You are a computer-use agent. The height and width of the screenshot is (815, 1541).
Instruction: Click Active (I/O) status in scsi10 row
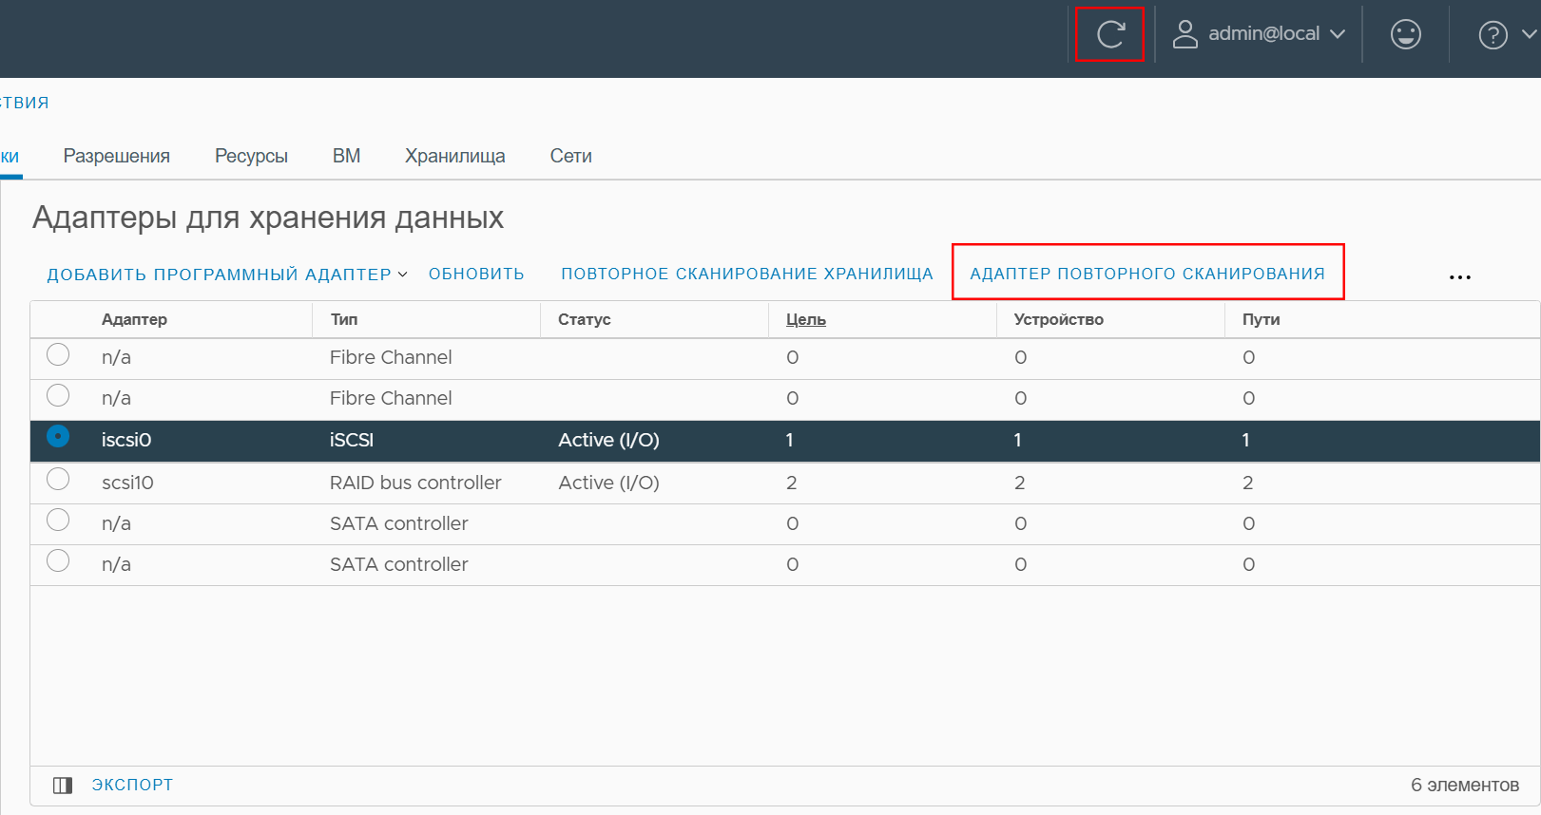point(608,483)
